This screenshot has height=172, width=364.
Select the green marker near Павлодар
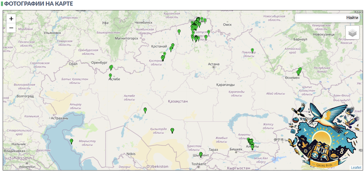(x=253, y=51)
